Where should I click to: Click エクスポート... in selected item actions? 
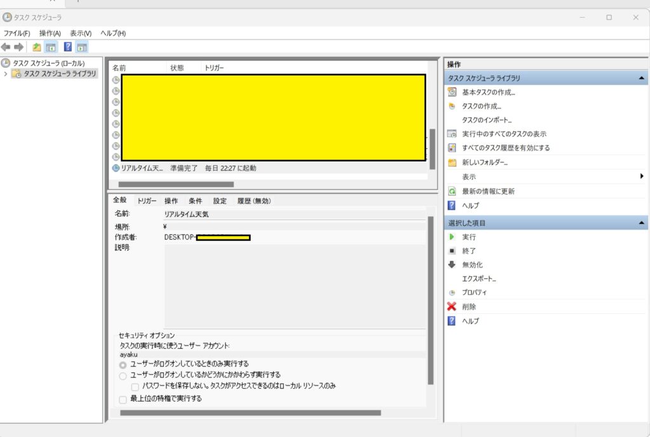(x=479, y=278)
